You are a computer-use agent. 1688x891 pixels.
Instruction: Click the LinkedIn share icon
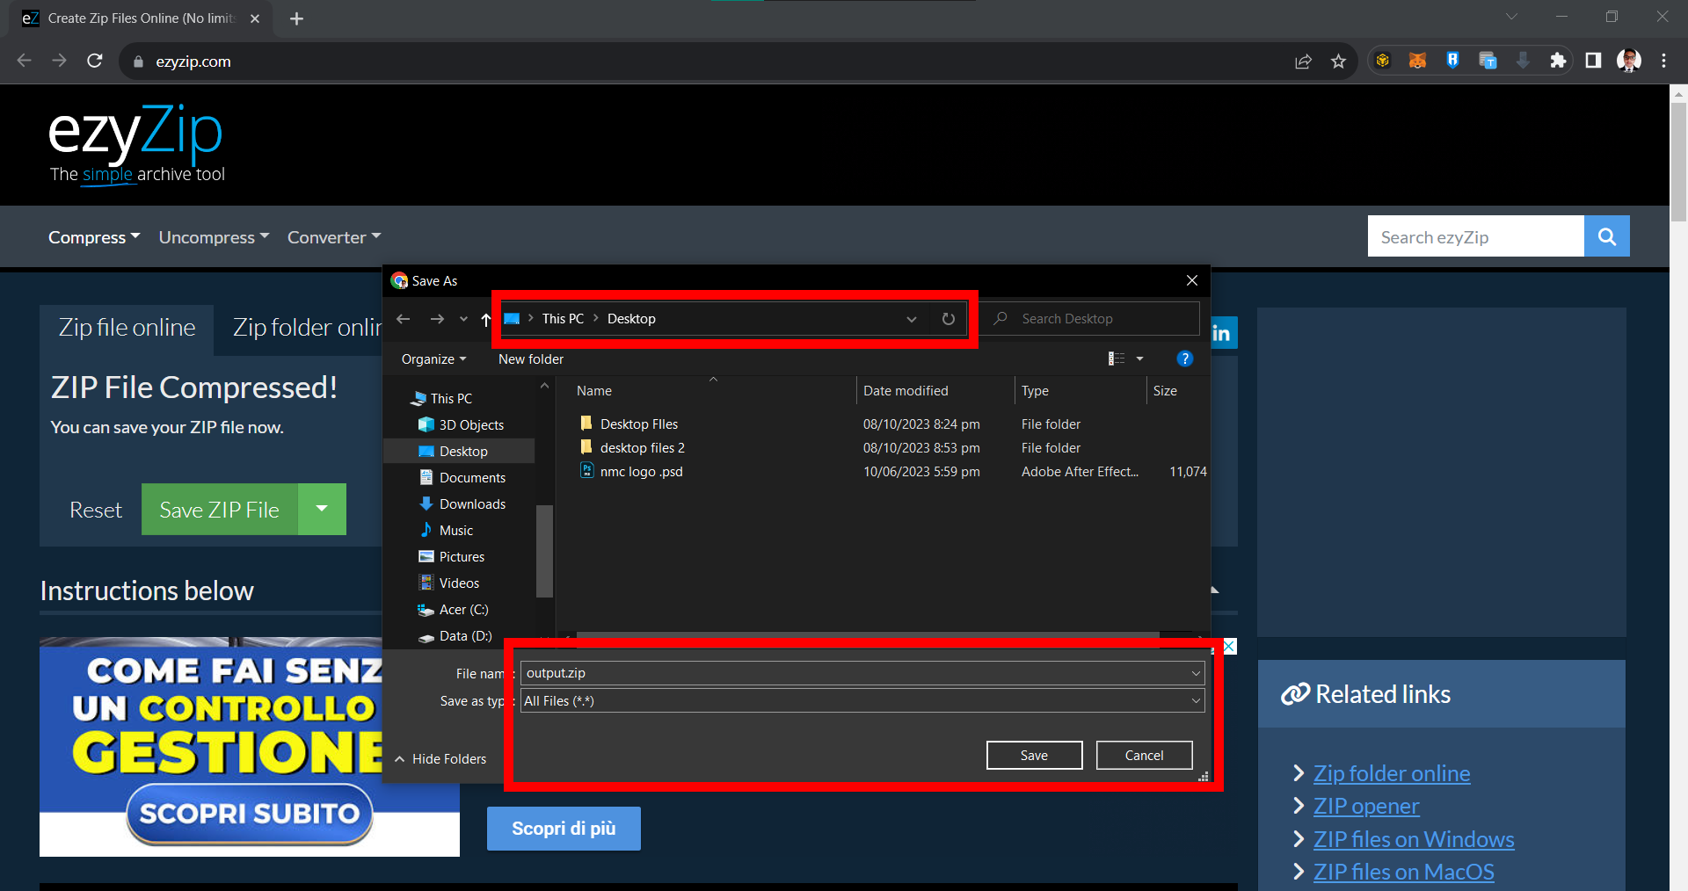click(1224, 333)
